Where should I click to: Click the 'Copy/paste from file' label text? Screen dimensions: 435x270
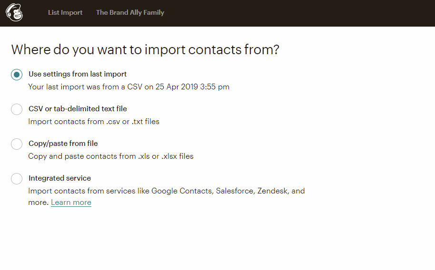63,143
